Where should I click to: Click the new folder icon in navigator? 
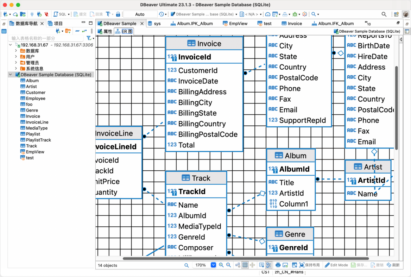[x=68, y=31]
